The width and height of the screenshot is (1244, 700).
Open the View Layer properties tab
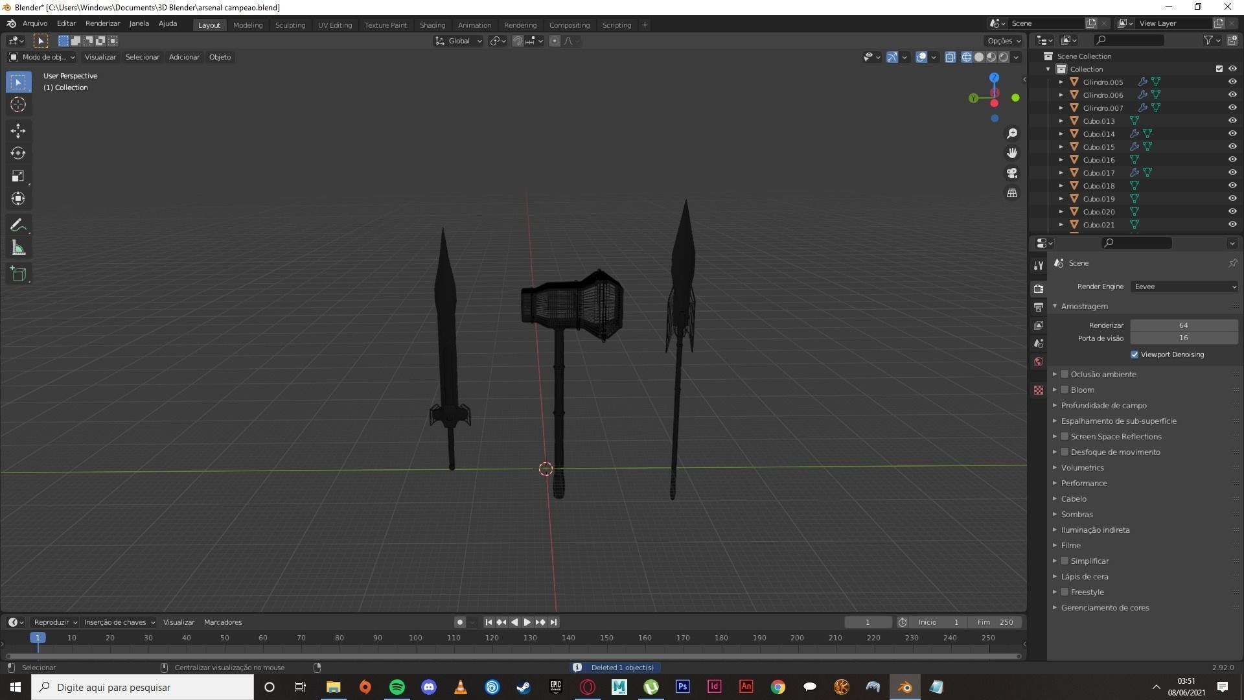pos(1039,325)
